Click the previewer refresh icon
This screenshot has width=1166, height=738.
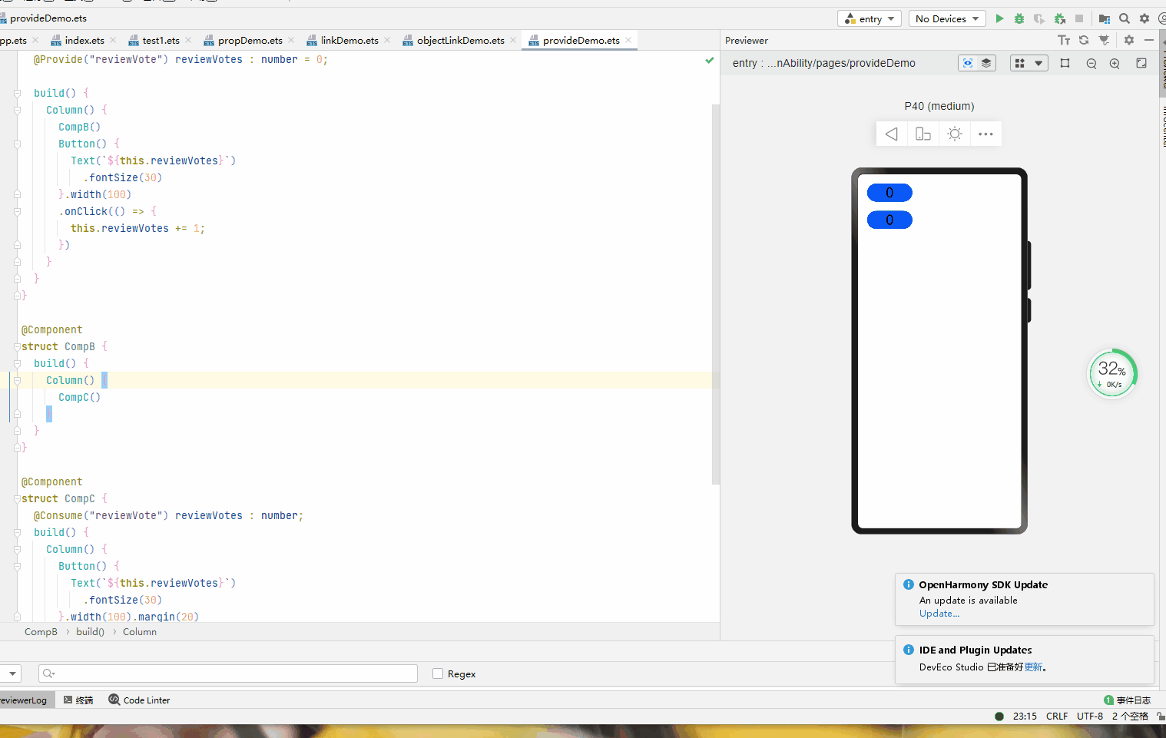(1084, 40)
